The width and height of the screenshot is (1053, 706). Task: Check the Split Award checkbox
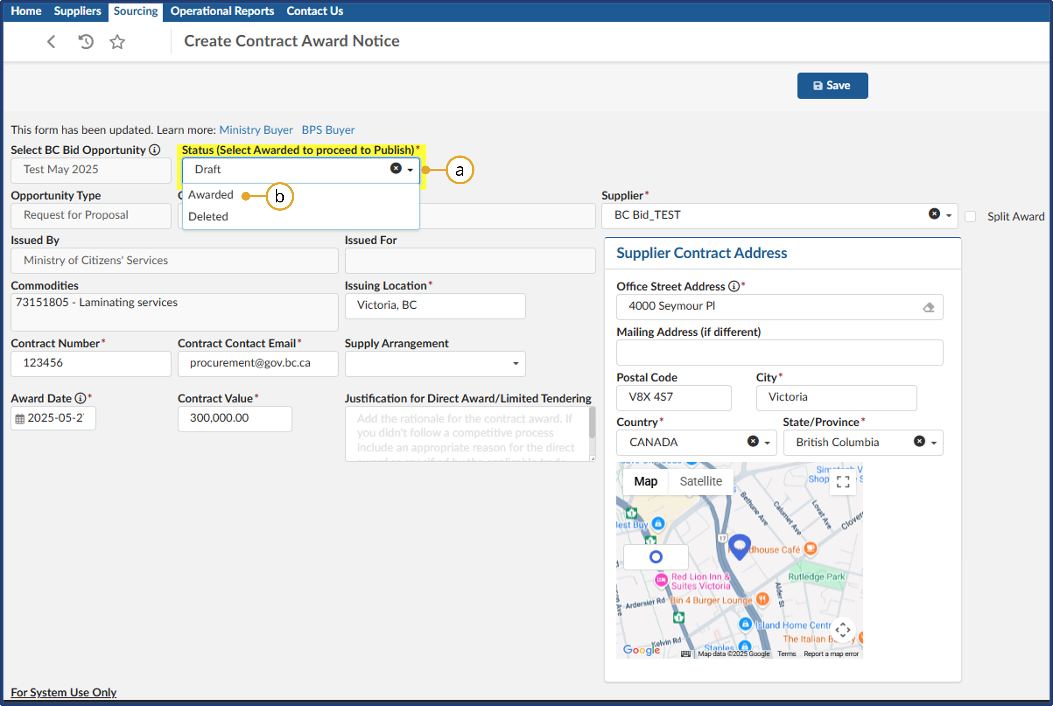[x=970, y=217]
